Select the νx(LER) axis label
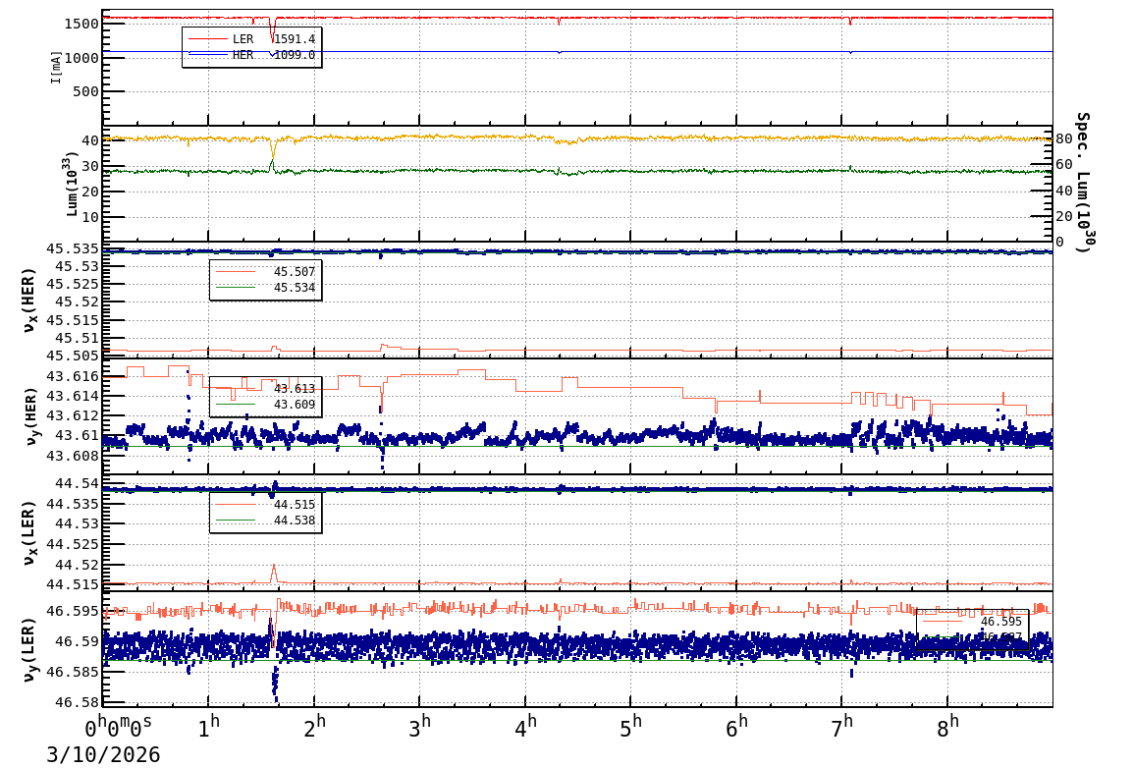 [30, 531]
